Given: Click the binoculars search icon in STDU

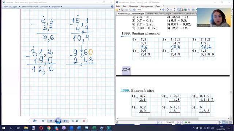Looking at the screenshot, I should click(193, 10).
